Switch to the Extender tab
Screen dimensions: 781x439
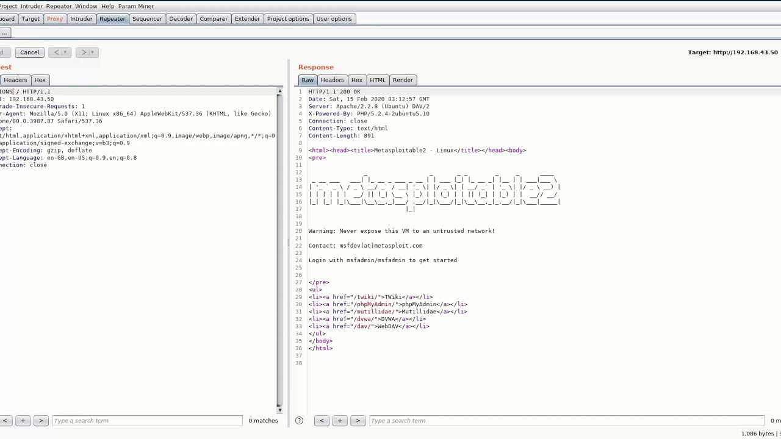[247, 19]
